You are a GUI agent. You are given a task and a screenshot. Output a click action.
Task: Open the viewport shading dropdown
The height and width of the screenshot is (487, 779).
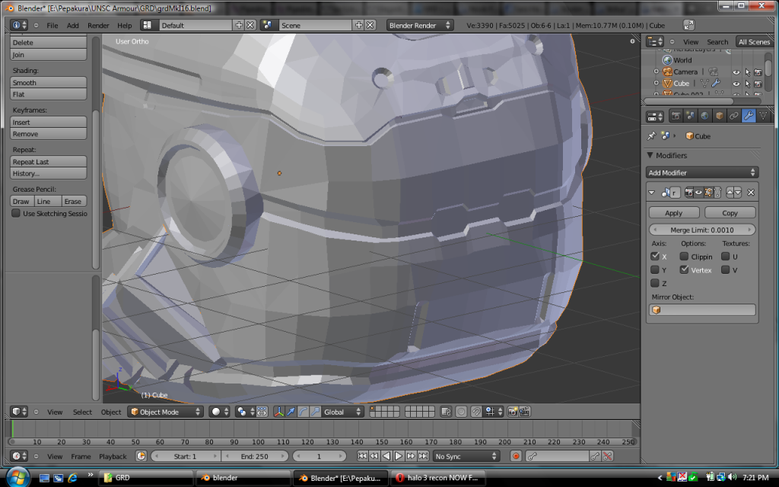pyautogui.click(x=219, y=412)
